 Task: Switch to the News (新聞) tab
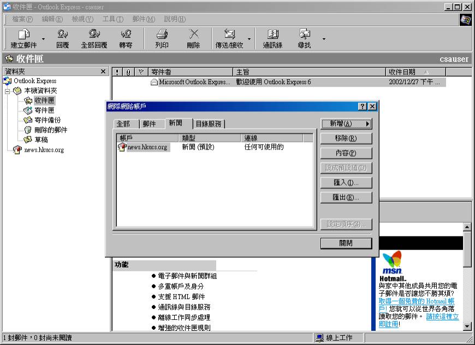(179, 123)
